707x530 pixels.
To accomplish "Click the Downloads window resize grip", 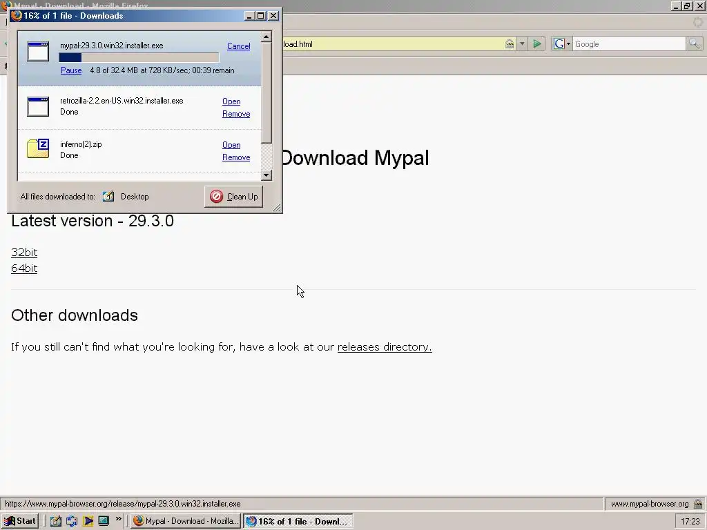I will (x=277, y=207).
